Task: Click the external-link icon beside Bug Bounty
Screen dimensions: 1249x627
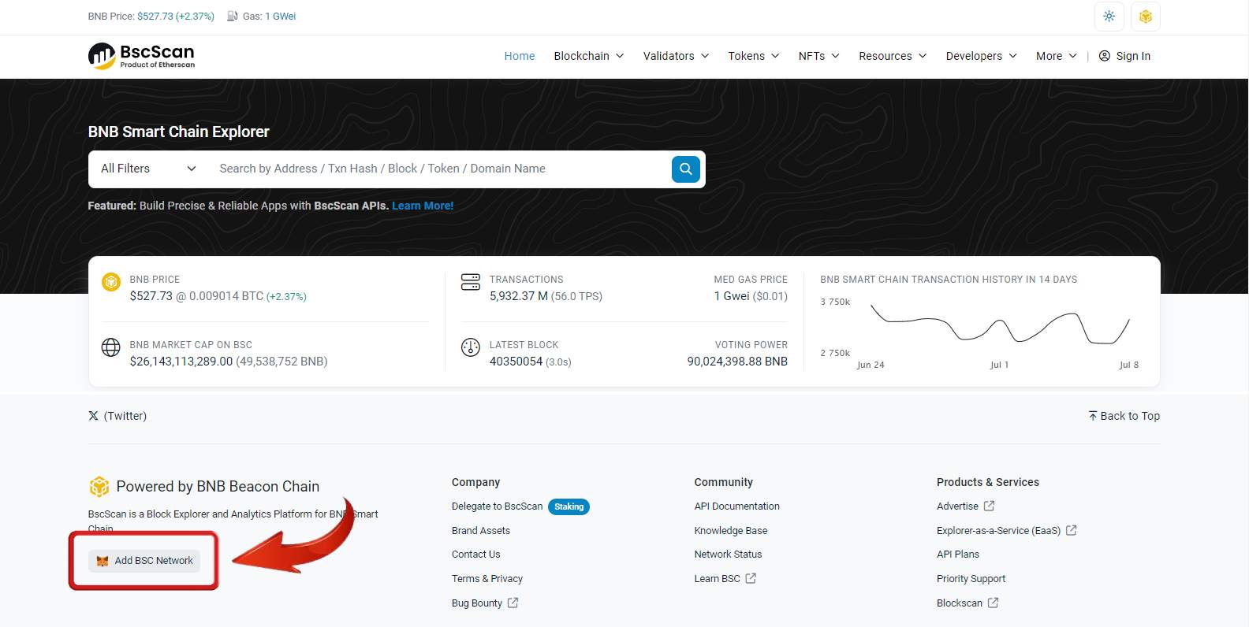Action: tap(513, 603)
